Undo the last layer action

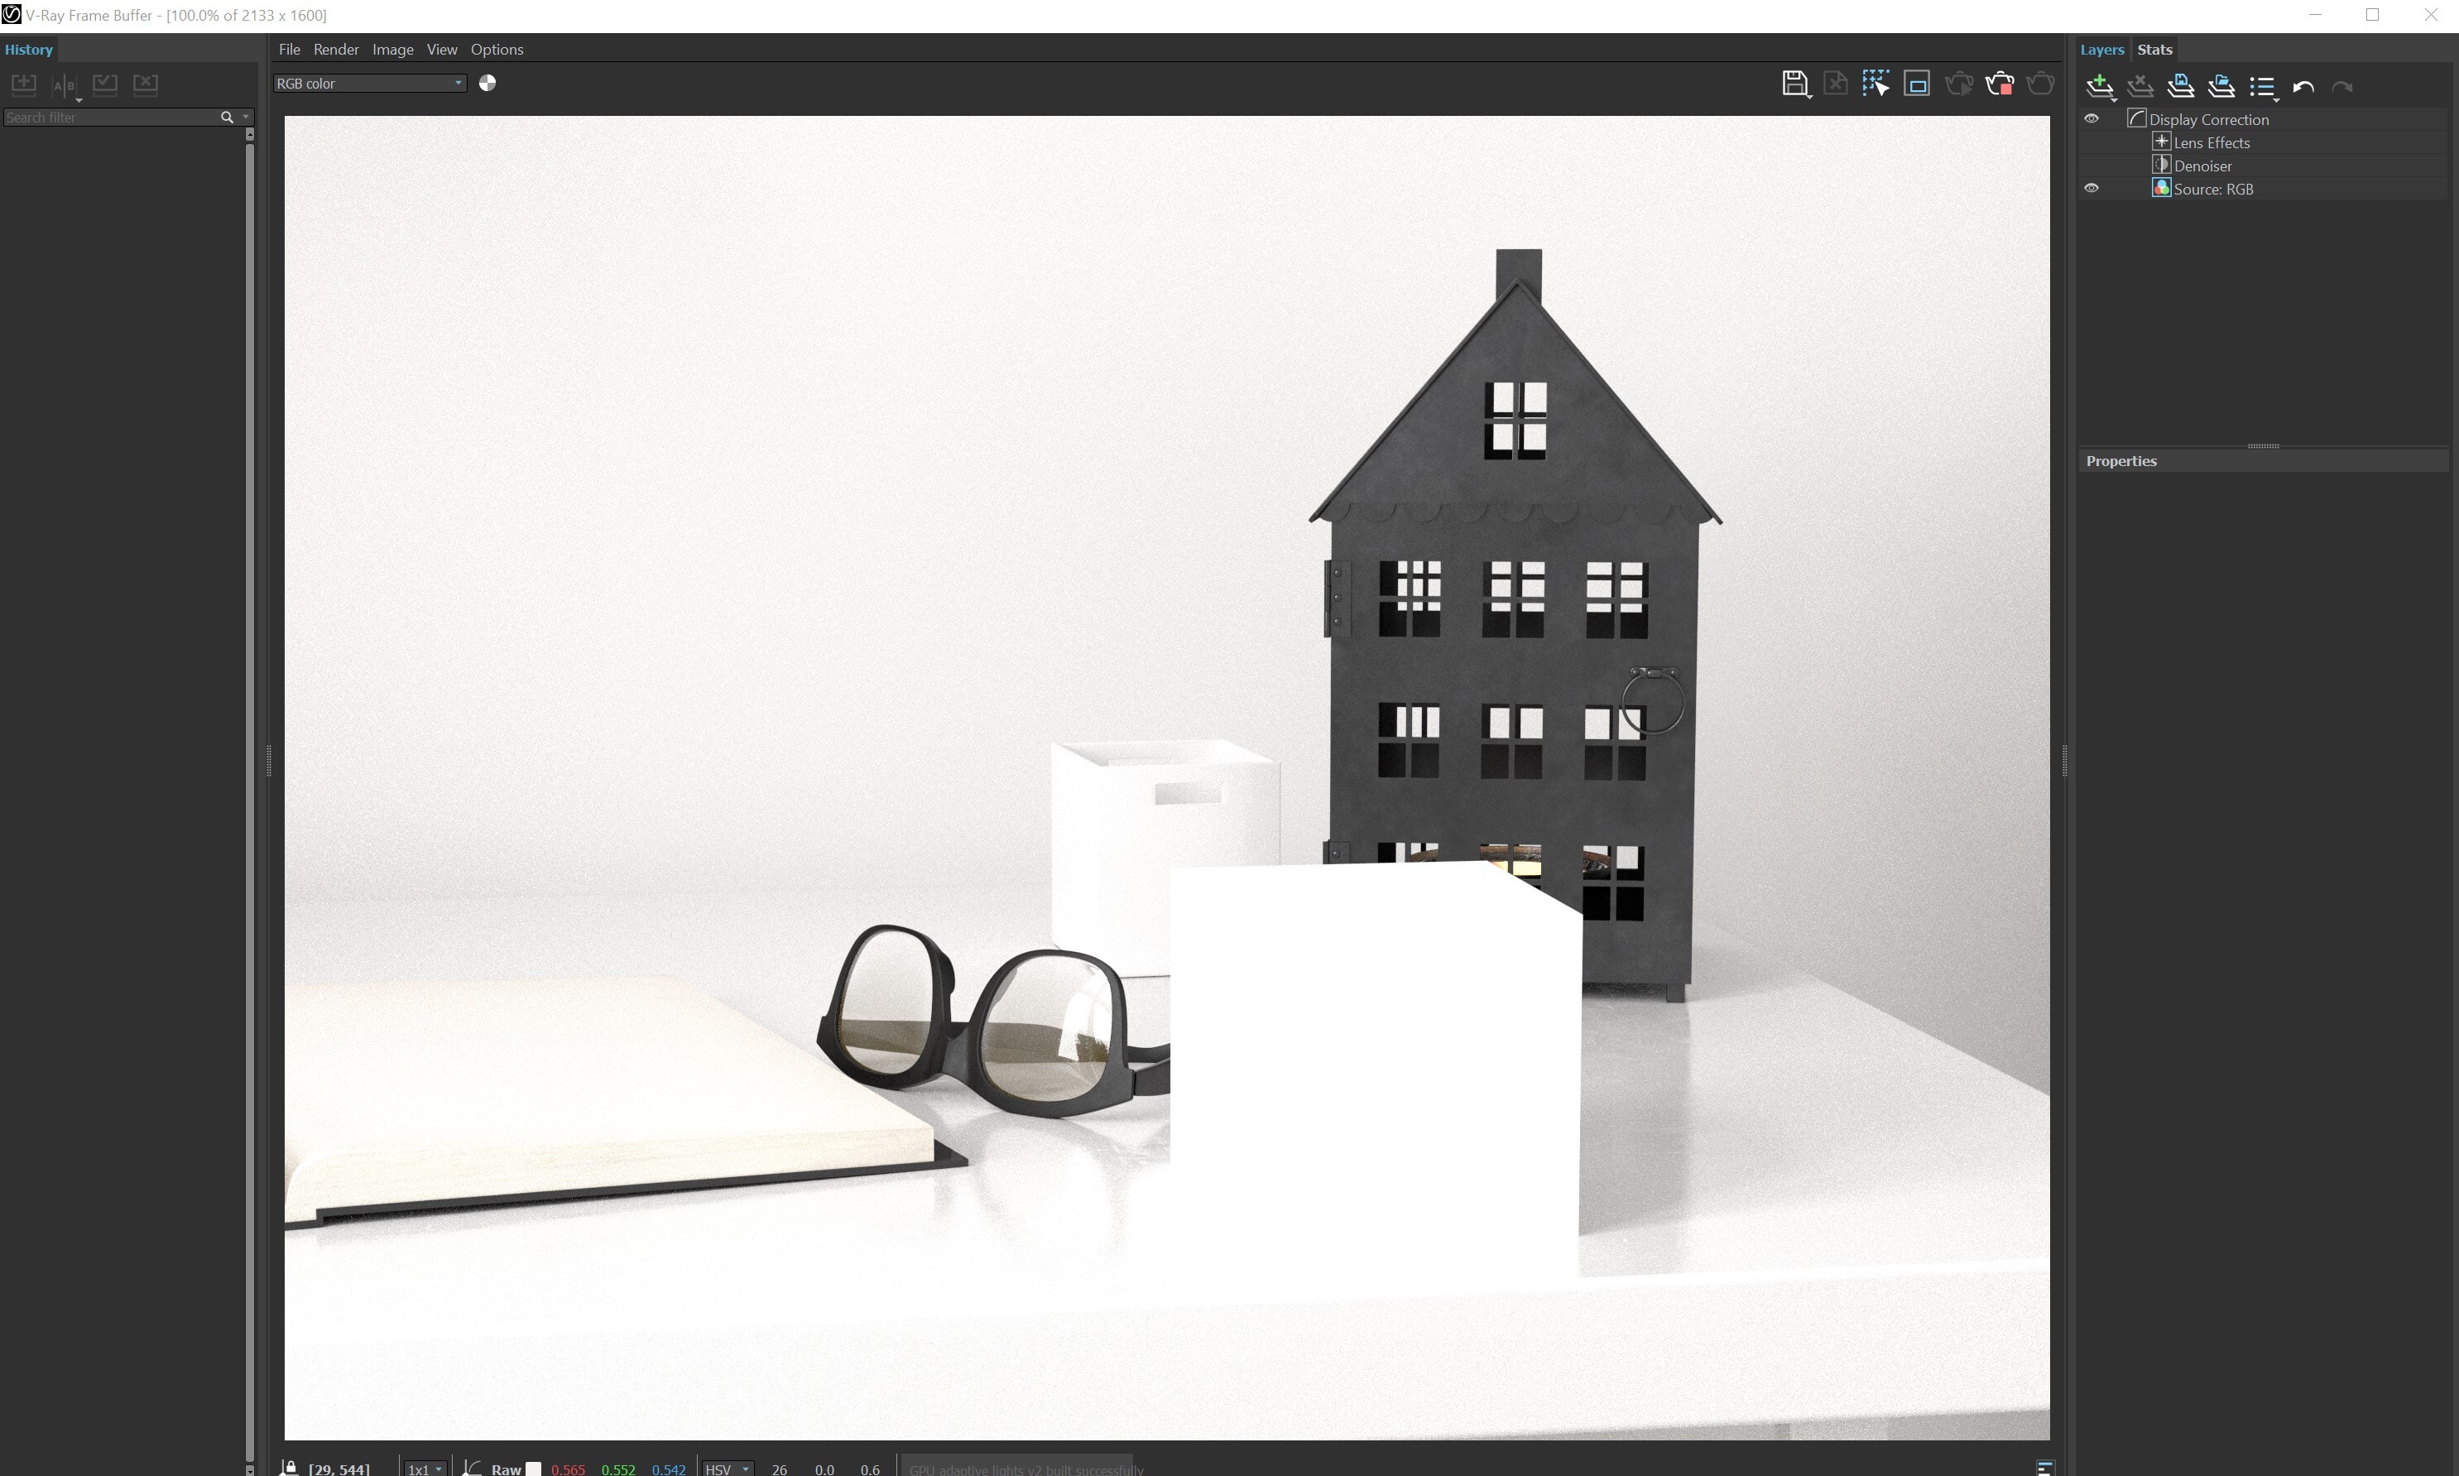2303,88
